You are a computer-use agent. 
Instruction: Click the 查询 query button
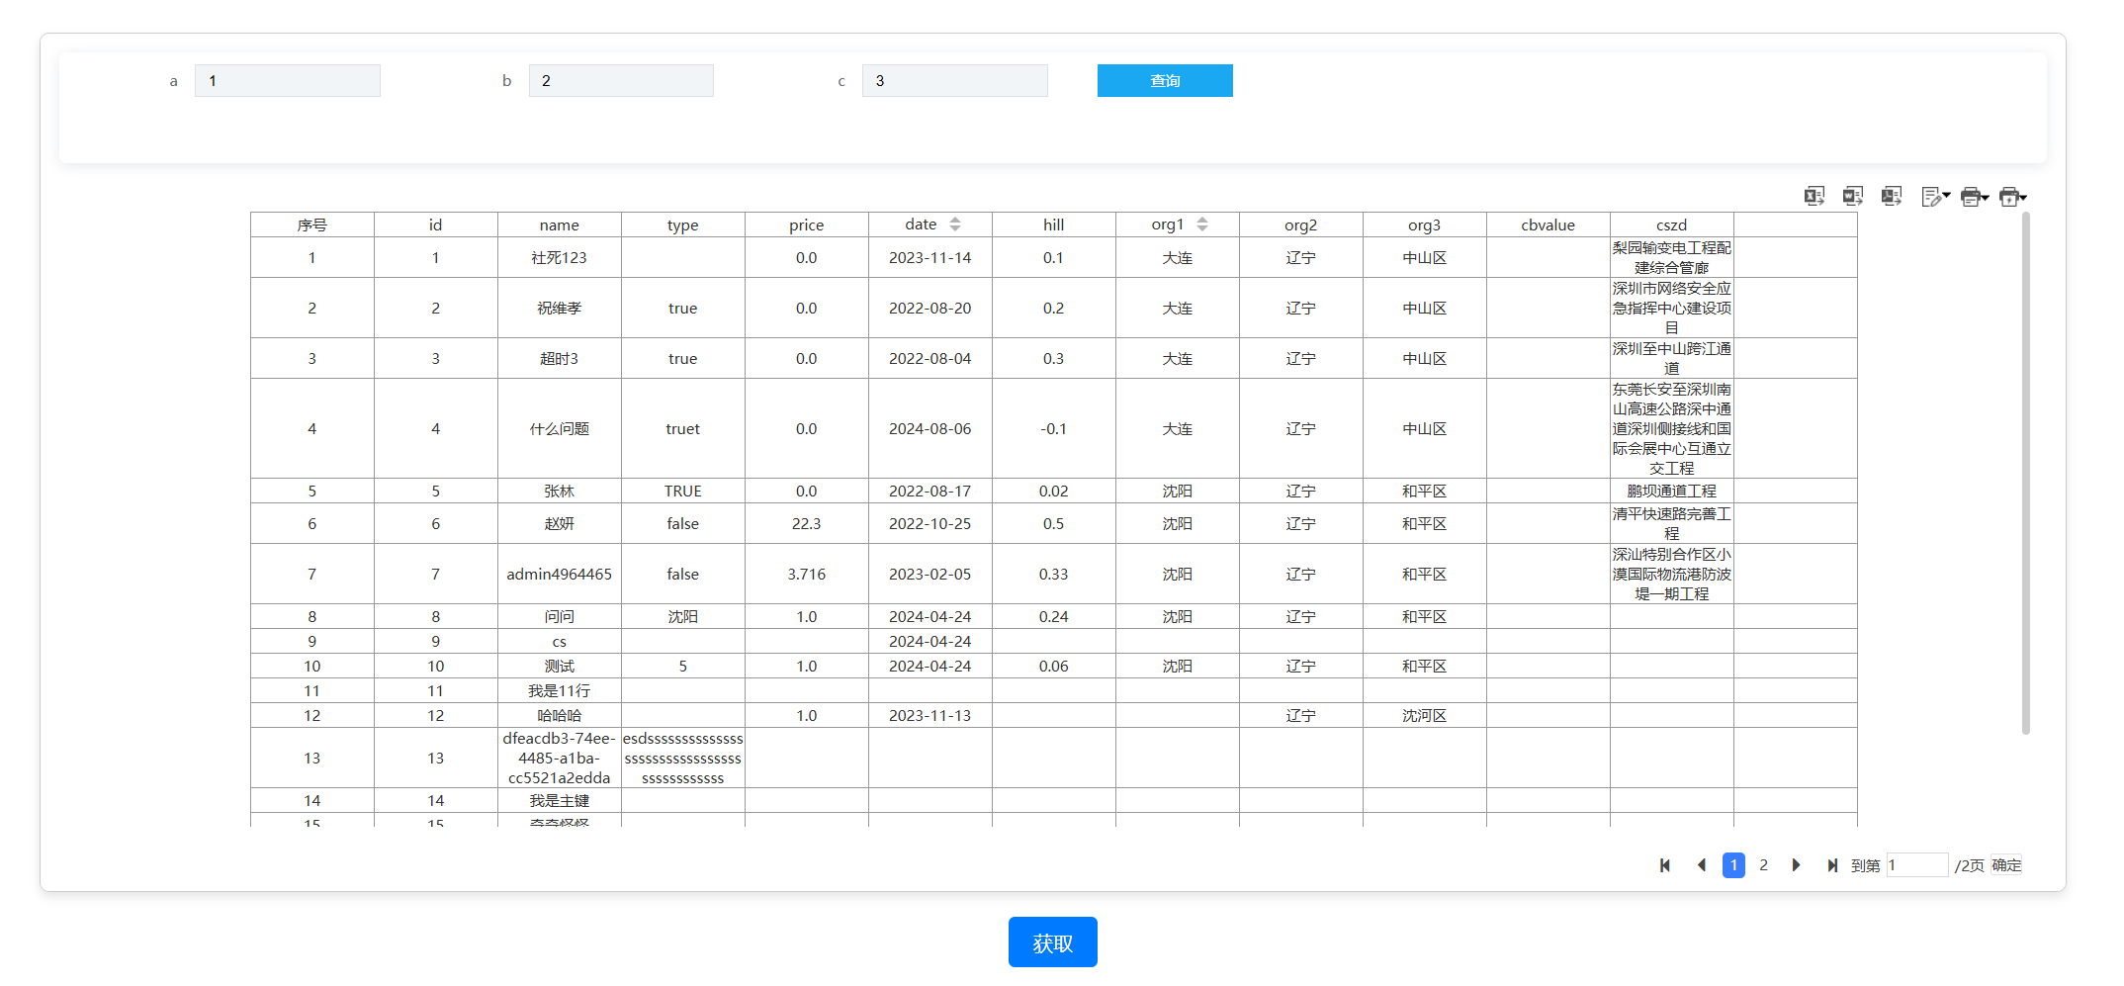1165,80
